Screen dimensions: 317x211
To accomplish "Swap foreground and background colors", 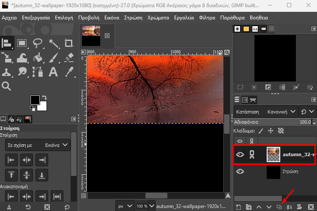I will click(44, 97).
